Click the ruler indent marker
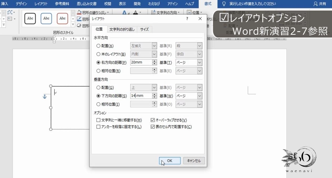The width and height of the screenshot is (332, 178). click(x=54, y=39)
